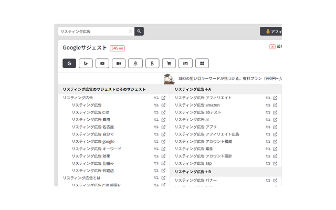Screen dimensions: 336x210
Task: Open リスティング広告 アフィリエイト in external tab icon
Action: pyautogui.click(x=275, y=98)
